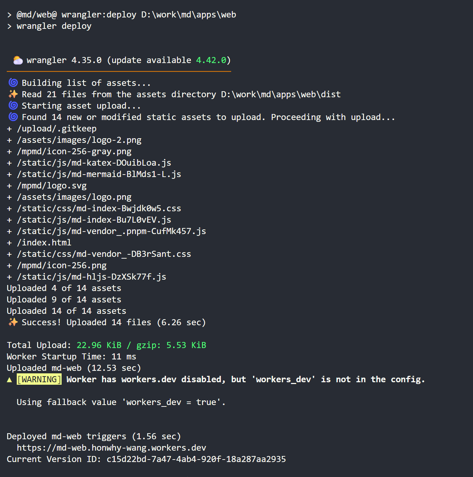Click spiral icon before "Found 14 new"
This screenshot has height=477, width=473.
click(13, 117)
